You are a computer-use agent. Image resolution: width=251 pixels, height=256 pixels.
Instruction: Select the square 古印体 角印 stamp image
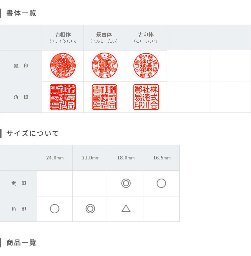tap(146, 97)
